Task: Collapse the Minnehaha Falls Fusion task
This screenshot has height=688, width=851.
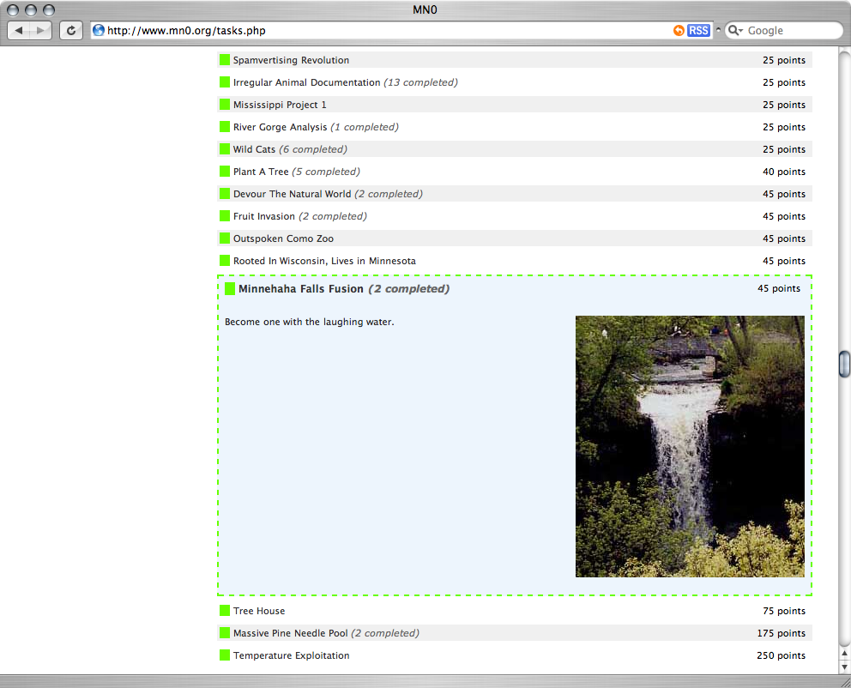Action: (x=300, y=289)
